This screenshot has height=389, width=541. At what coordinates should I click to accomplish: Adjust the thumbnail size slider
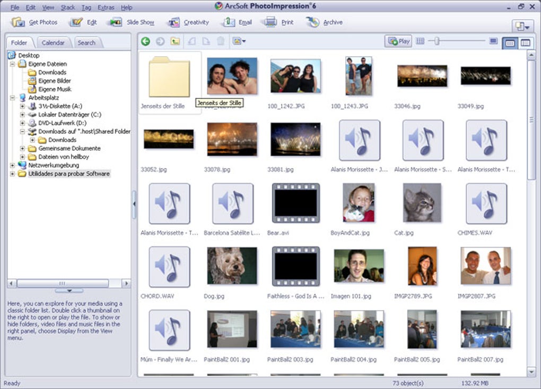(x=437, y=41)
